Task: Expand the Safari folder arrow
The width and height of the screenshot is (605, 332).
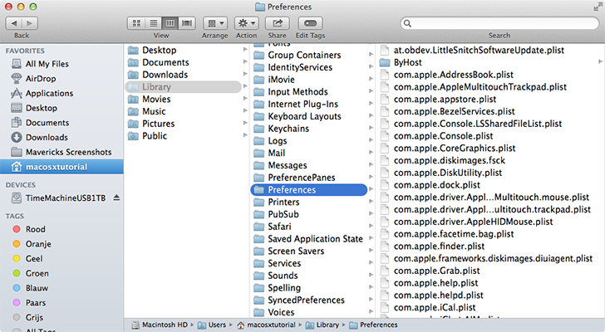Action: pyautogui.click(x=371, y=226)
